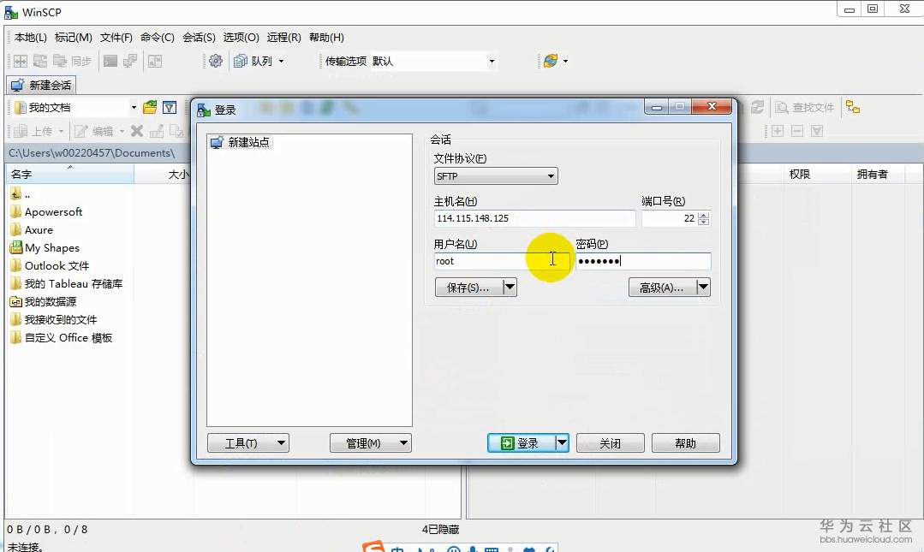Expand the 高级 advanced button arrow
The image size is (924, 552).
click(x=704, y=288)
